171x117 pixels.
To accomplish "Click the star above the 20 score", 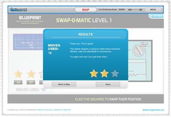I will (31, 74).
